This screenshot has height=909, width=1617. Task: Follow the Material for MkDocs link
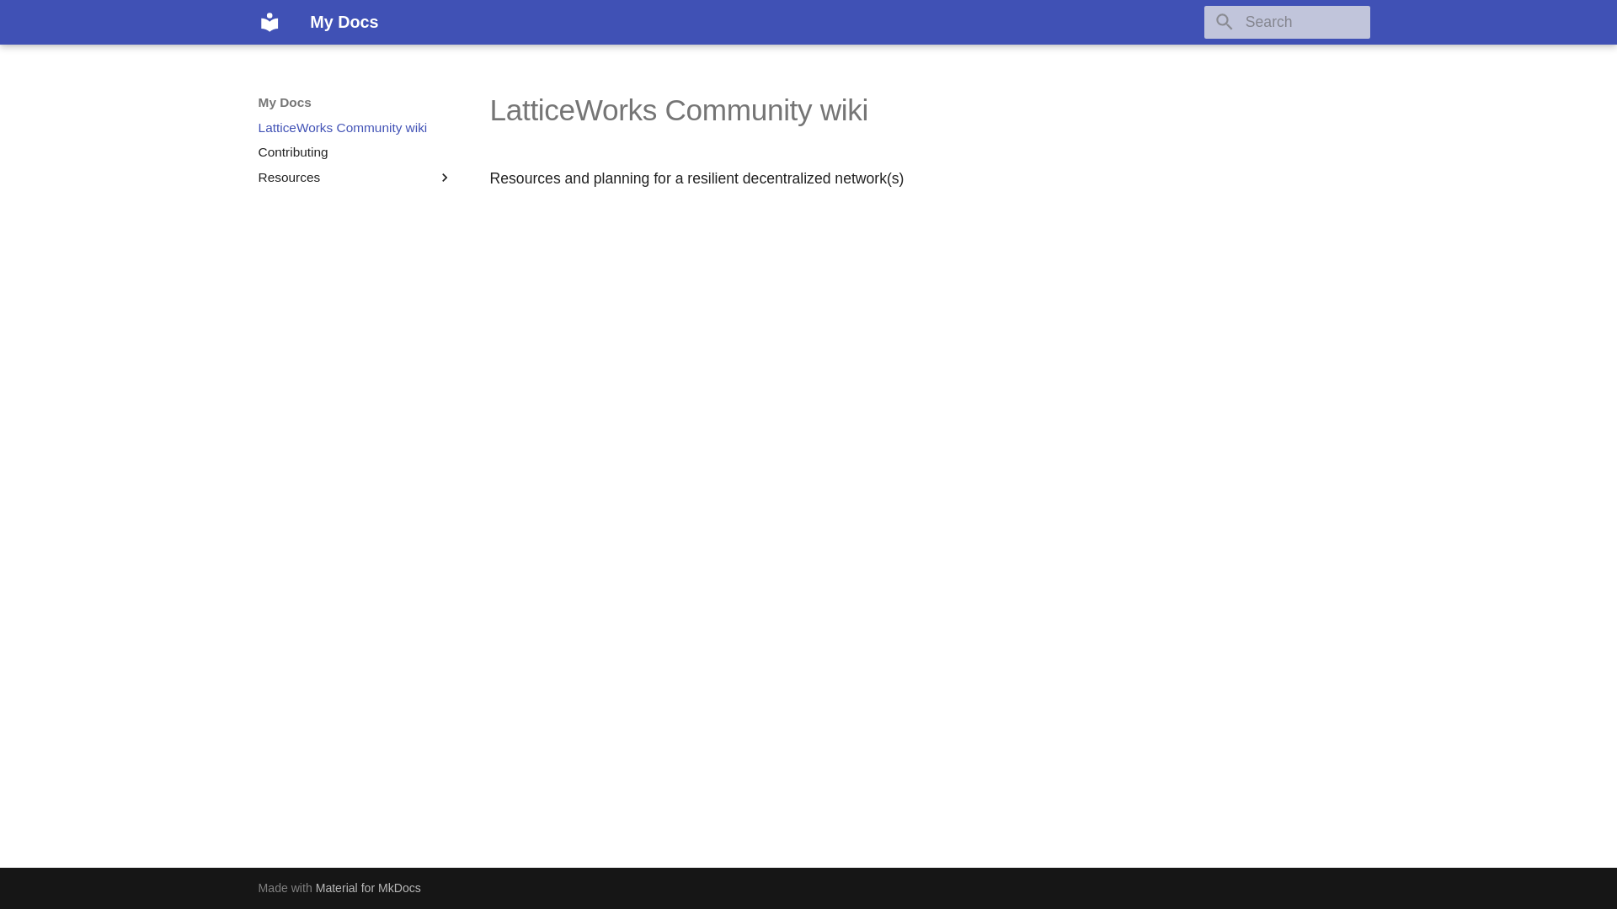[x=368, y=888]
